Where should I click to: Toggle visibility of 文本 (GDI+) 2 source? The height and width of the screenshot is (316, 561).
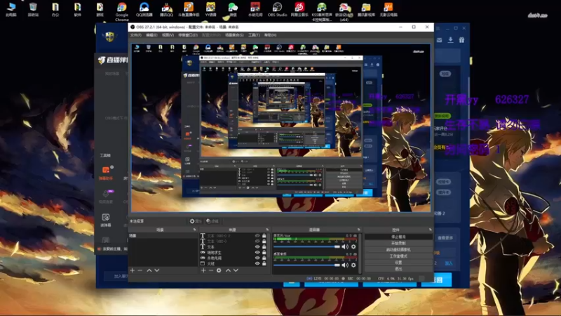point(257,236)
